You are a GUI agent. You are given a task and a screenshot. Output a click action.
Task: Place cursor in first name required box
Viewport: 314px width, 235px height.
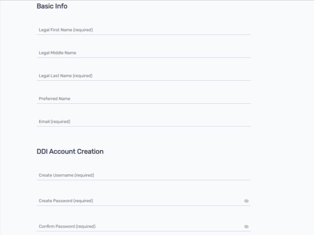(x=143, y=30)
